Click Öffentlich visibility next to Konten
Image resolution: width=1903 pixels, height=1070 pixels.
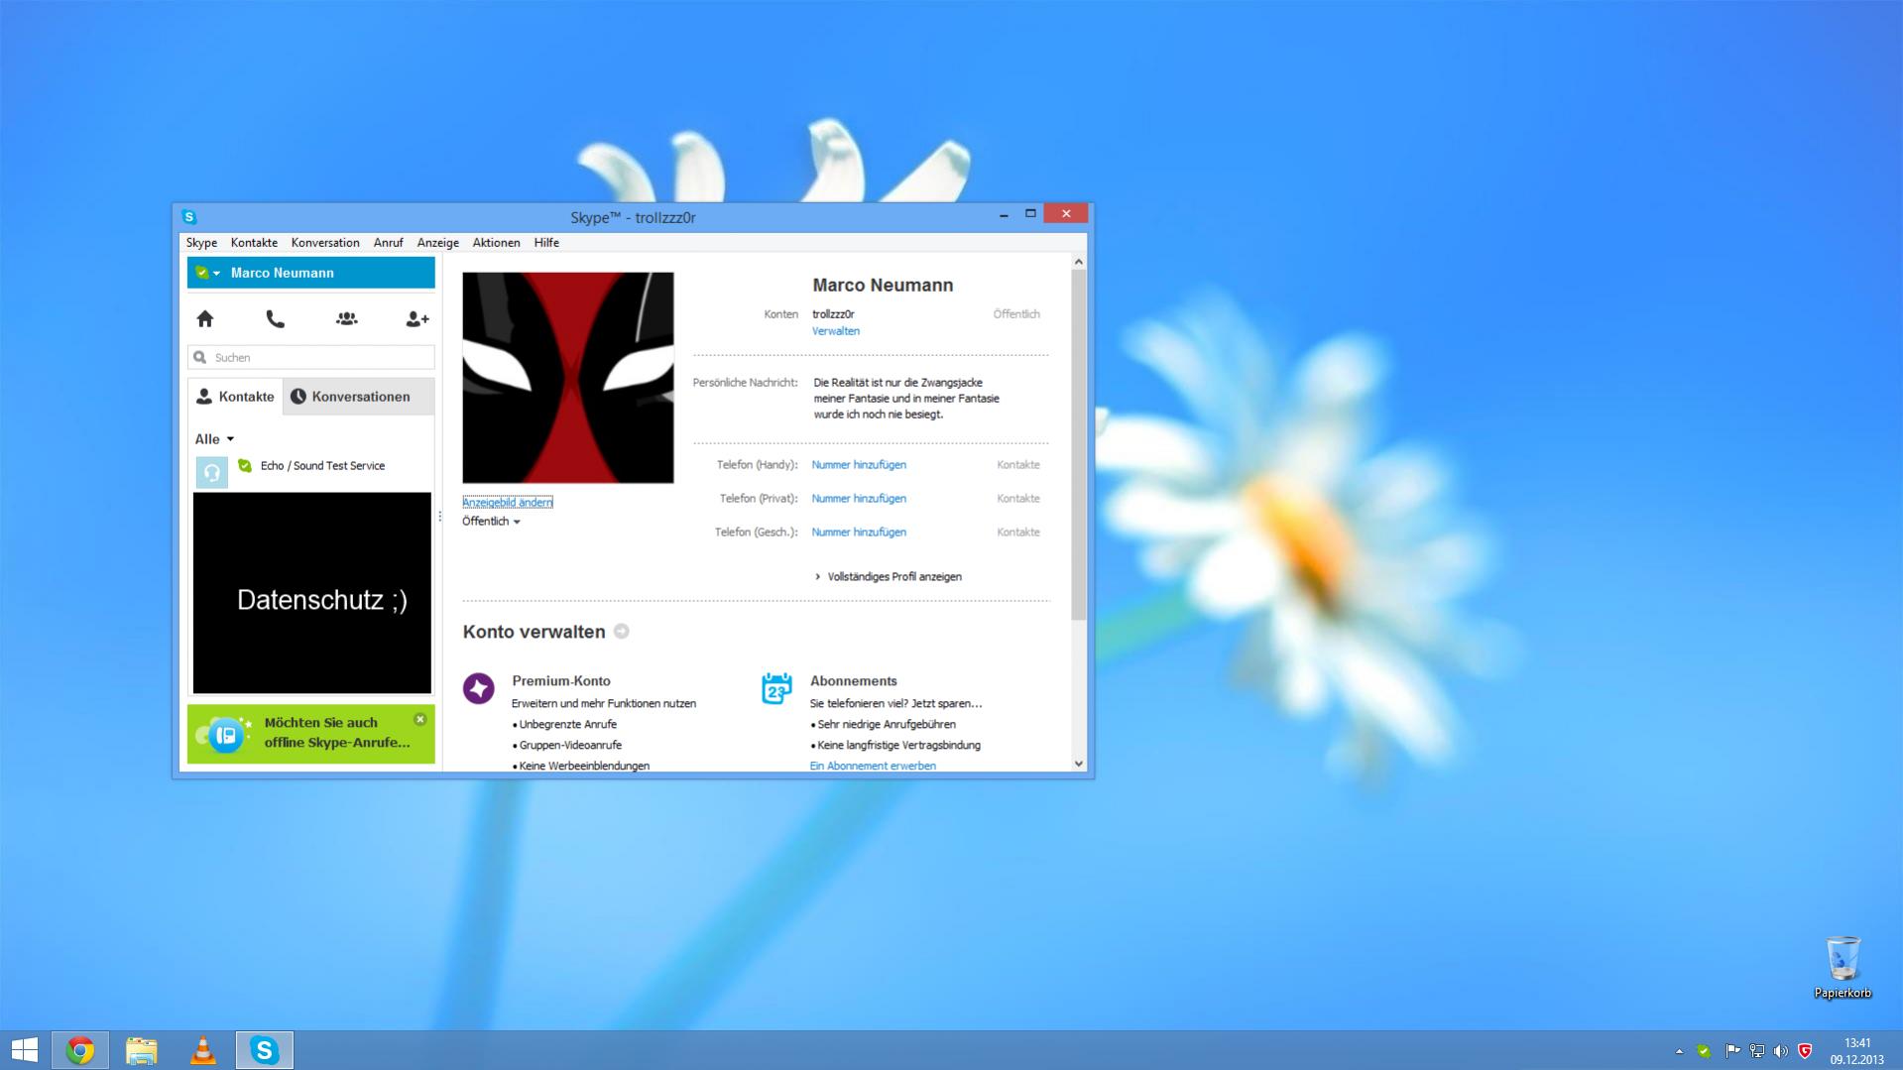pos(1016,314)
